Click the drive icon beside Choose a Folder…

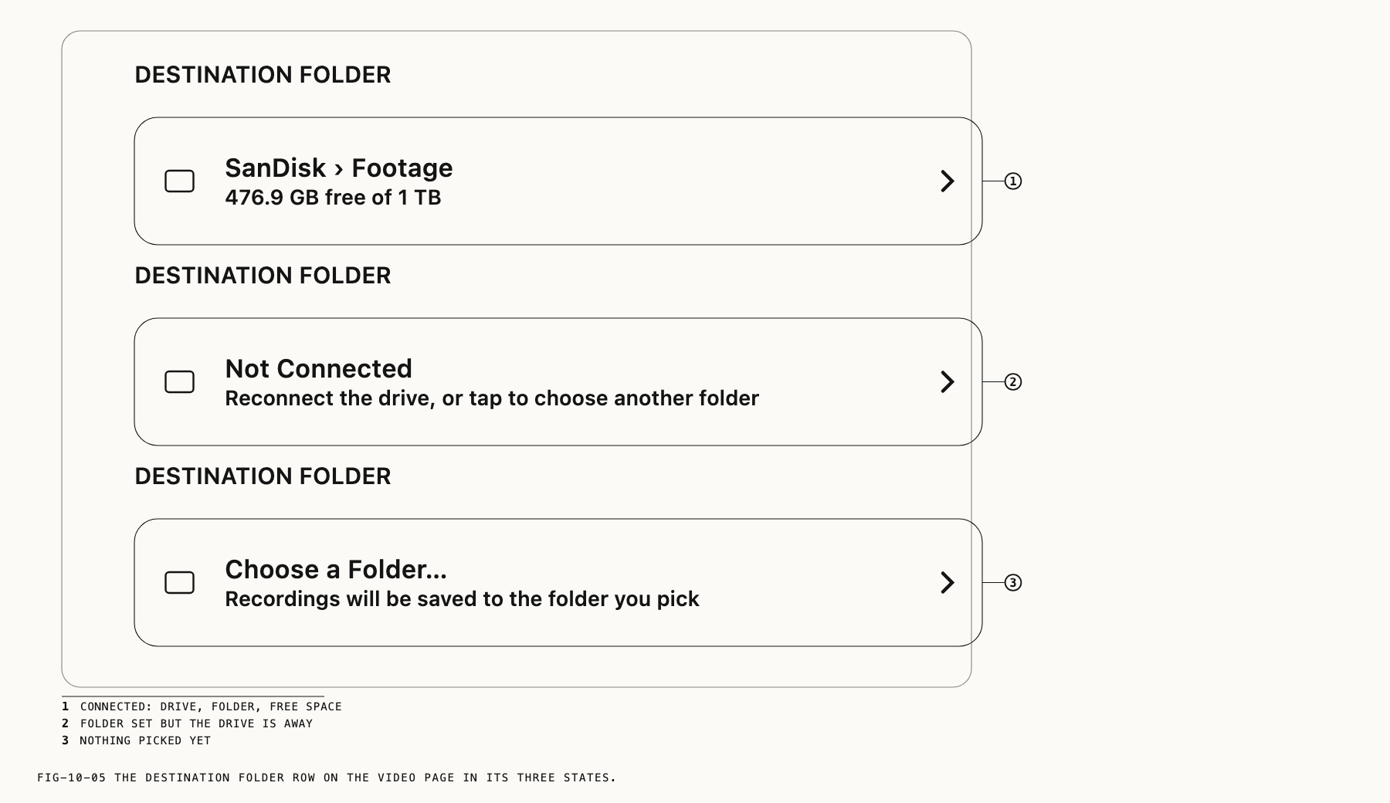point(179,582)
